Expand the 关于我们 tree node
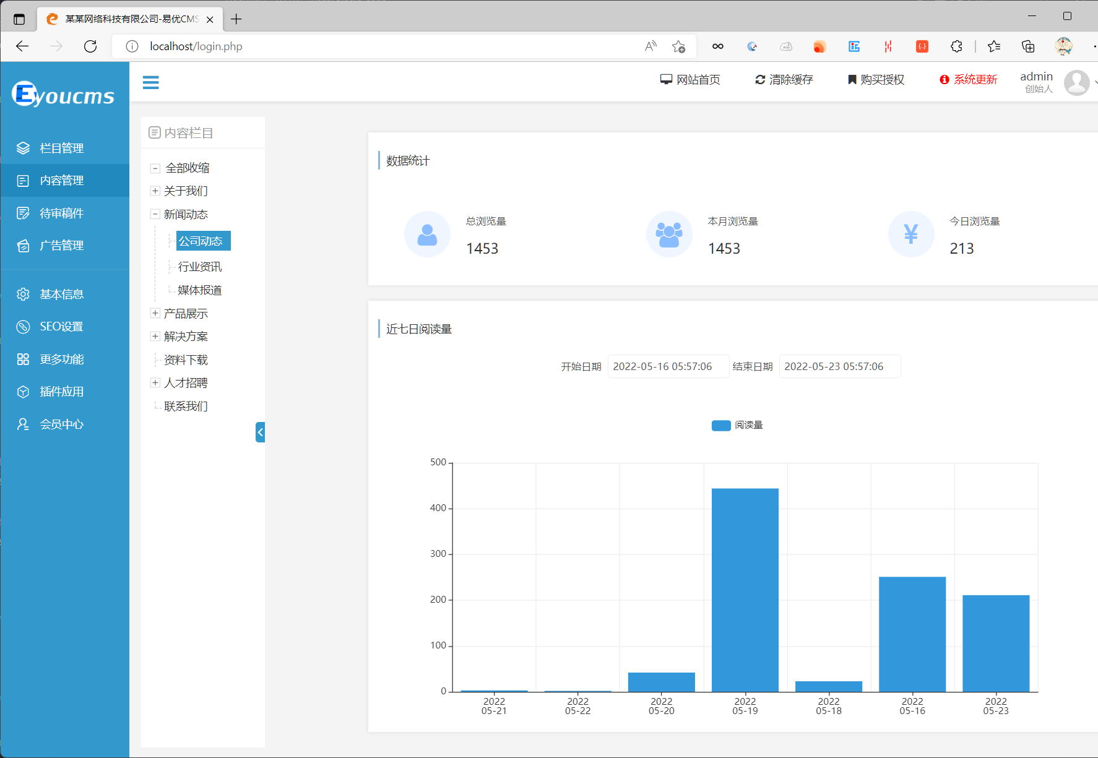The height and width of the screenshot is (758, 1098). pos(155,191)
